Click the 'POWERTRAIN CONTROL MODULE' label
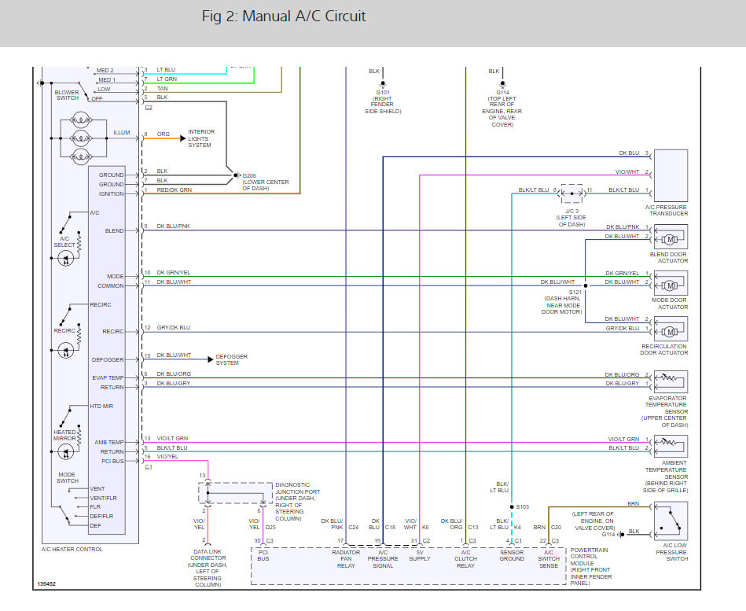Image resolution: width=746 pixels, height=611 pixels. [x=587, y=556]
